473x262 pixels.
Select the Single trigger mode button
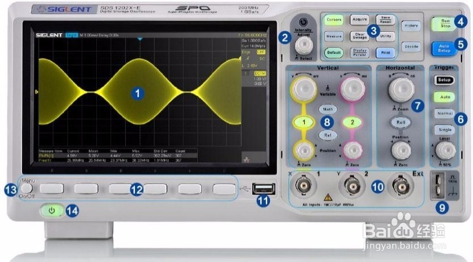pyautogui.click(x=445, y=130)
